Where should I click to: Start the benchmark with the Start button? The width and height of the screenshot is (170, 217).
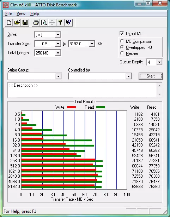point(151,76)
